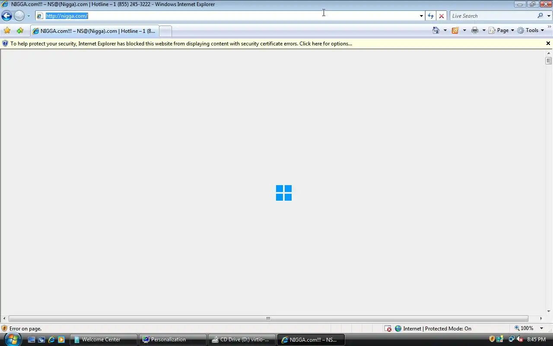Click the Live Search magnifier icon
553x346 pixels.
coord(540,16)
